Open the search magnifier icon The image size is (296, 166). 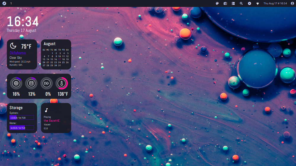point(241,3)
